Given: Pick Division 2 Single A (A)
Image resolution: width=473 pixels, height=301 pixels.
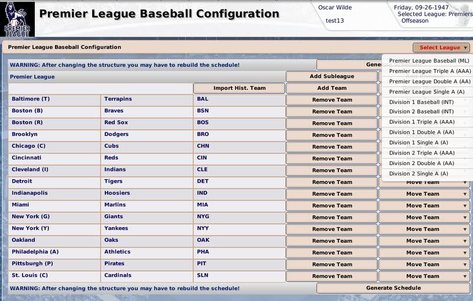Looking at the screenshot, I should [419, 173].
